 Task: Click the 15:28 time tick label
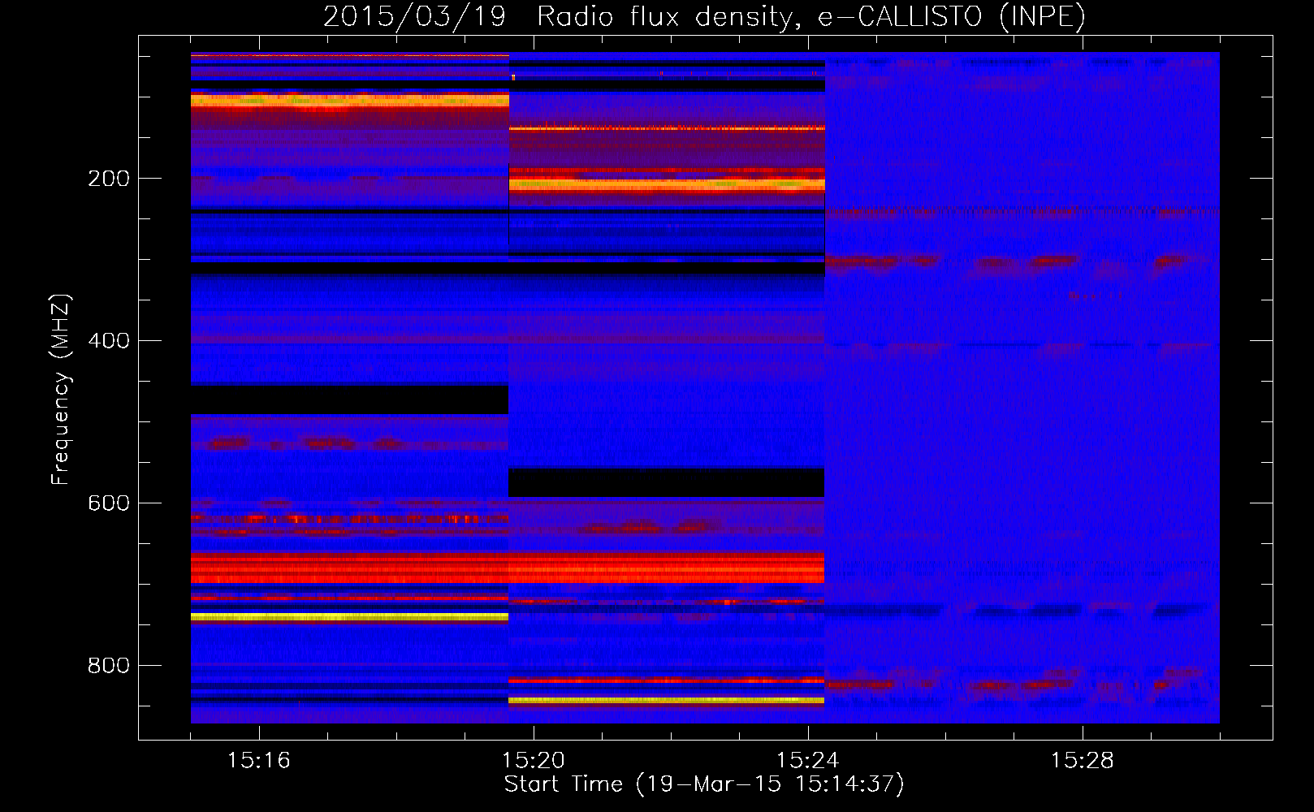tap(1083, 761)
